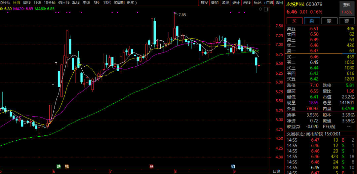
Task: Toggle 复权 price adjustment
Action: point(205,3)
